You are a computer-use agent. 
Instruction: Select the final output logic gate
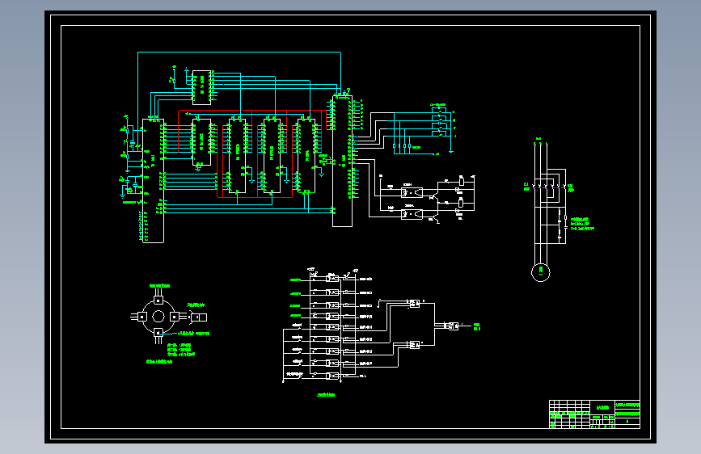click(454, 326)
